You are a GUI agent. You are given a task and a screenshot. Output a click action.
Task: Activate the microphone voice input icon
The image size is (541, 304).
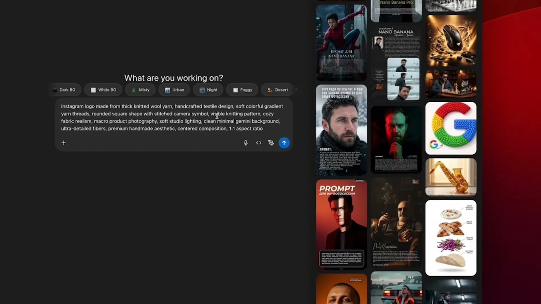246,143
